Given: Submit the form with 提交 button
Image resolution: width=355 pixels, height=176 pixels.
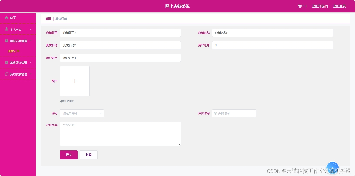Looking at the screenshot, I should click(x=69, y=155).
